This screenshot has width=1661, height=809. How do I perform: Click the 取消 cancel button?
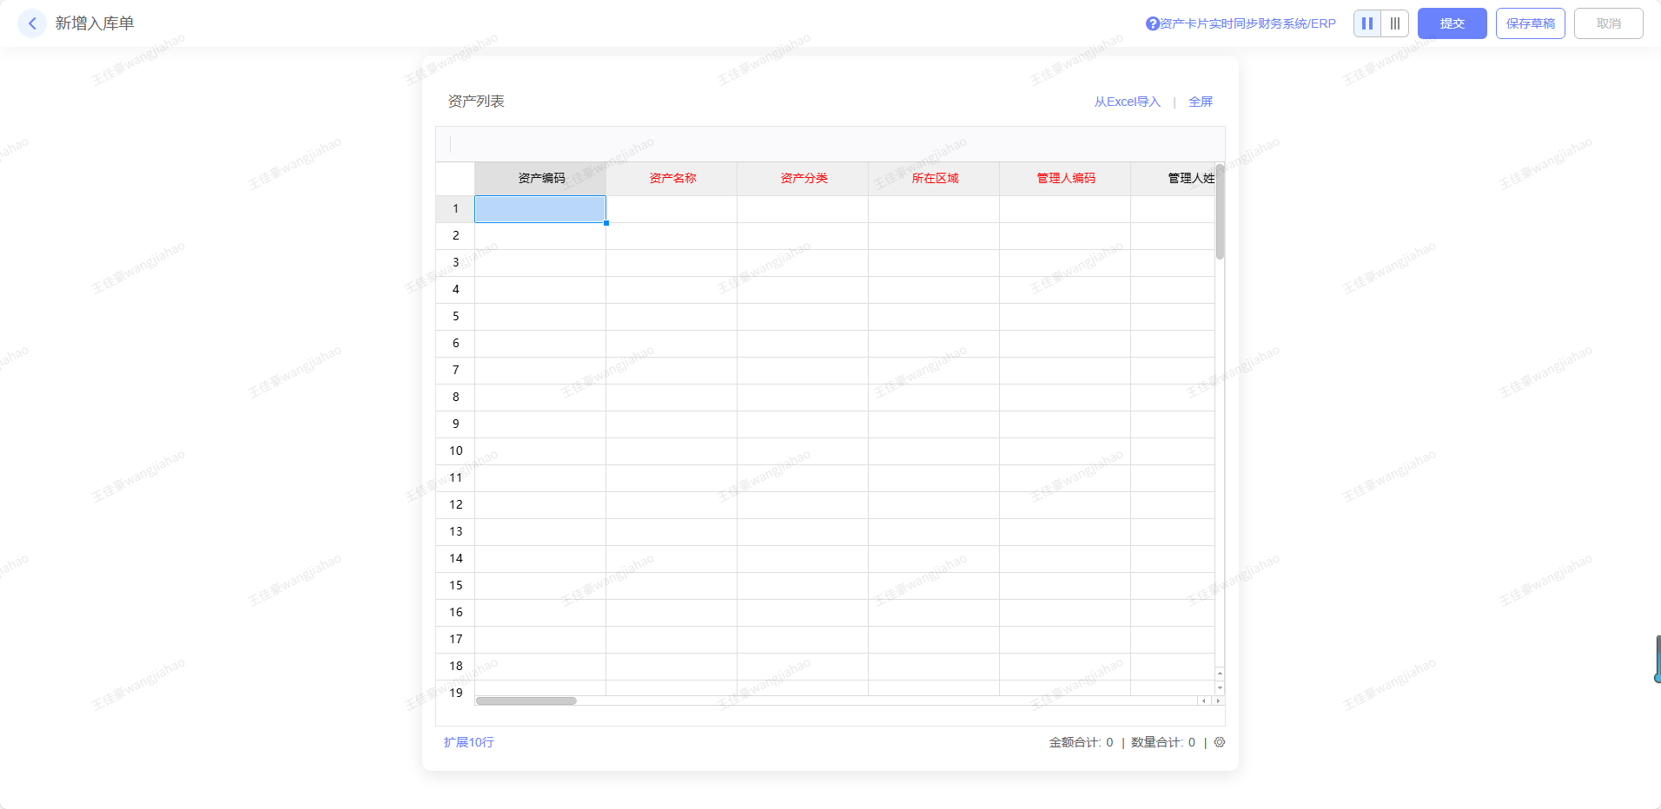coord(1608,23)
